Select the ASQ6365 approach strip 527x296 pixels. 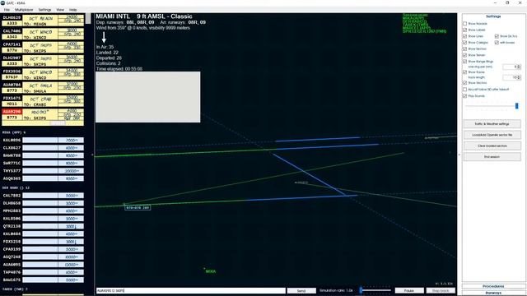pyautogui.click(x=43, y=178)
